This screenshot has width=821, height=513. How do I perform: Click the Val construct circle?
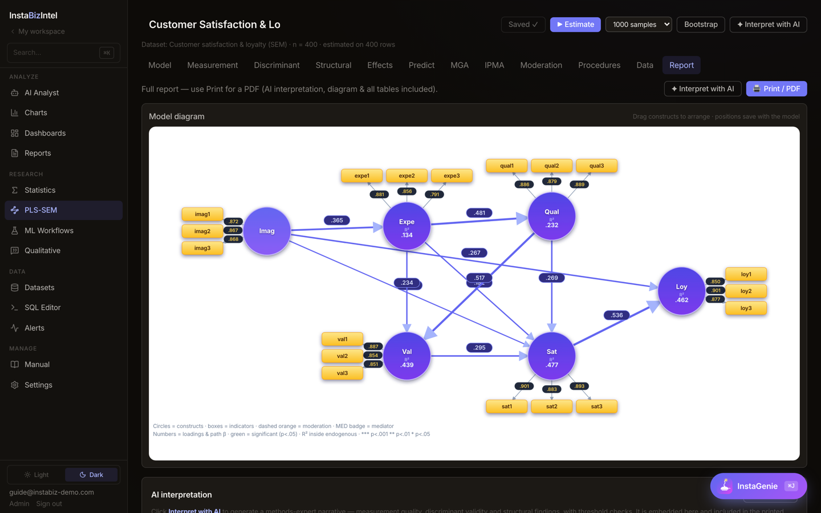point(407,356)
